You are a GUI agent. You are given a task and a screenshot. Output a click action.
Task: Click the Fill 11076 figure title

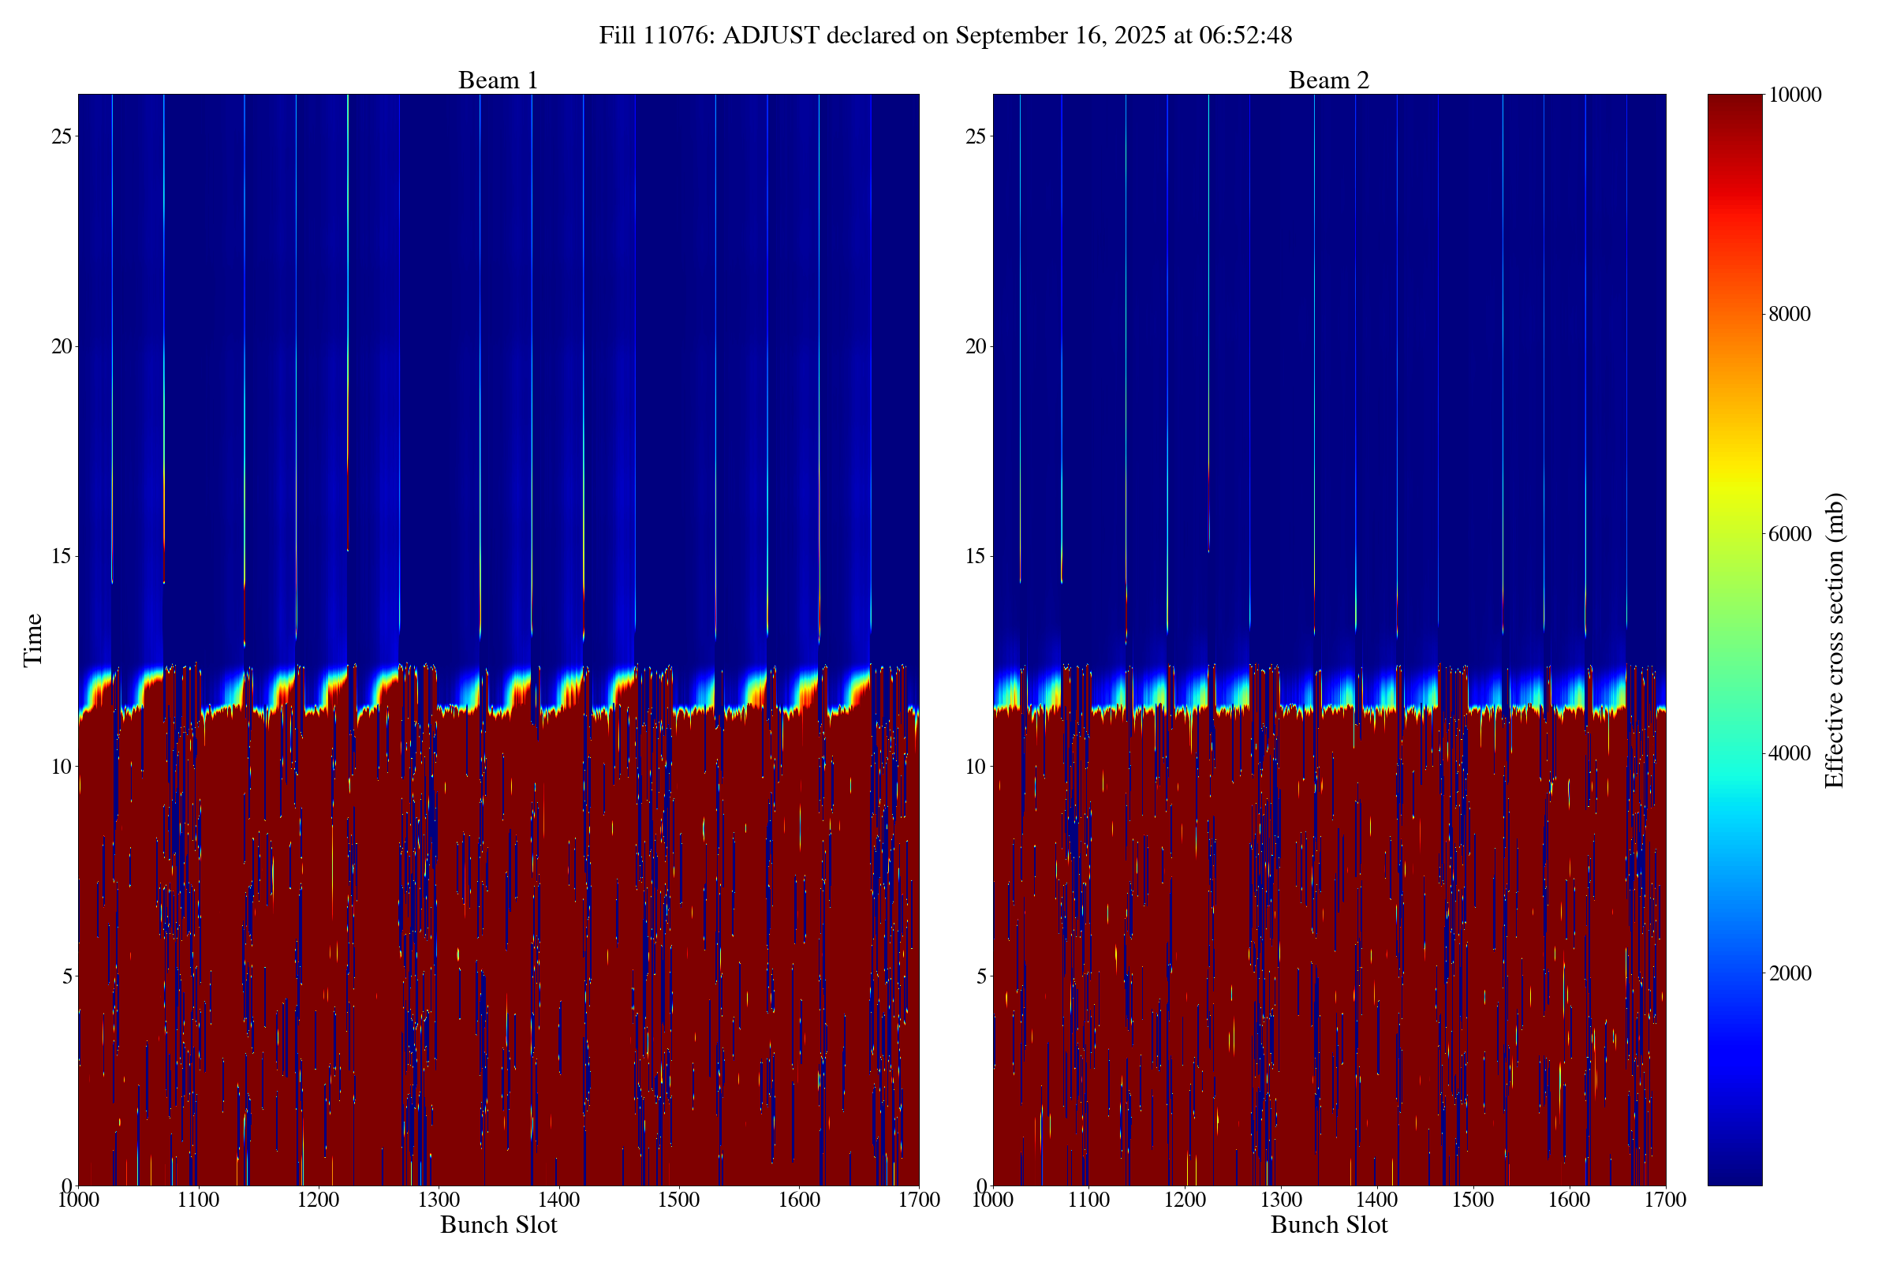coord(946,35)
